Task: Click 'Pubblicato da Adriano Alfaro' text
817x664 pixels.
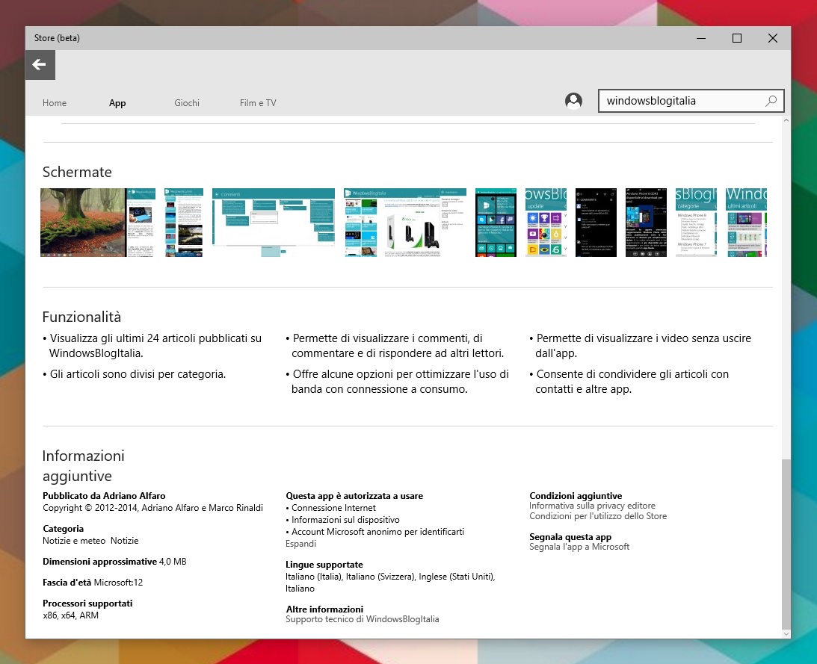Action: [x=104, y=496]
